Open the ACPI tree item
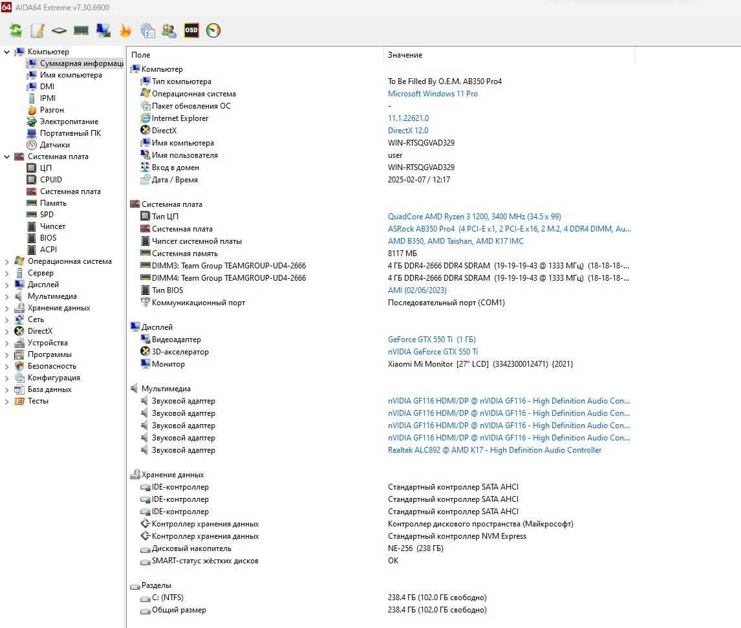This screenshot has width=741, height=628. click(x=48, y=250)
